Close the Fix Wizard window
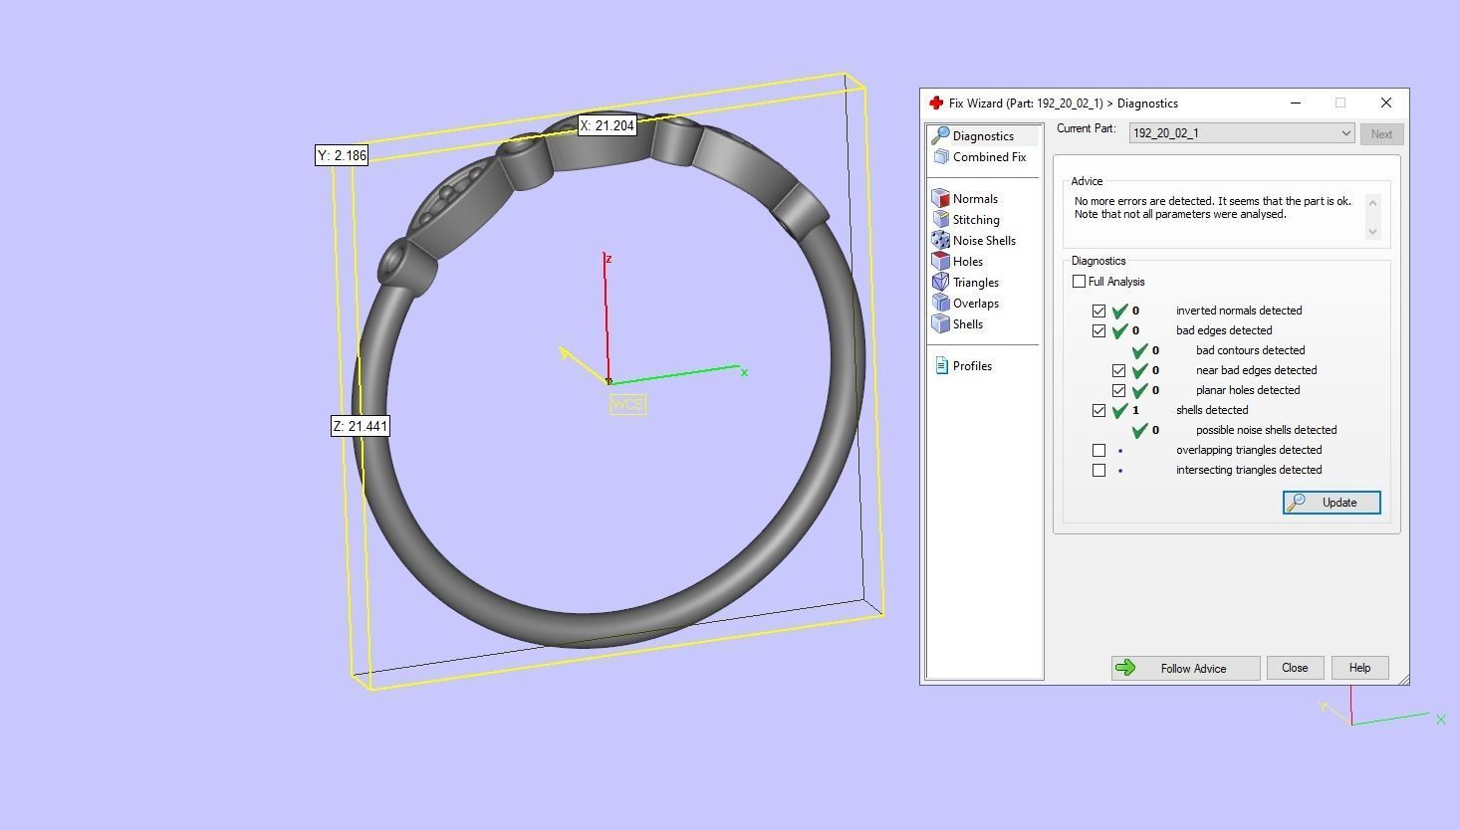The image size is (1460, 830). tap(1385, 103)
